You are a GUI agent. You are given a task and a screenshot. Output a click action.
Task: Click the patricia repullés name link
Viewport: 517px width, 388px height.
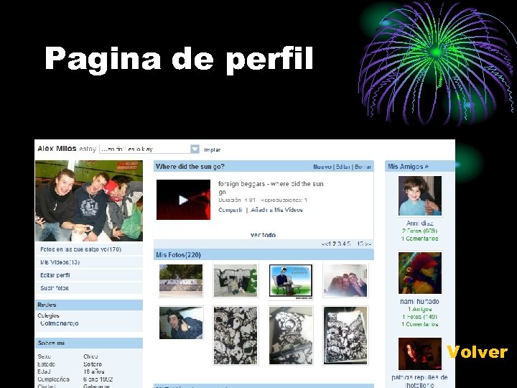[x=420, y=381]
